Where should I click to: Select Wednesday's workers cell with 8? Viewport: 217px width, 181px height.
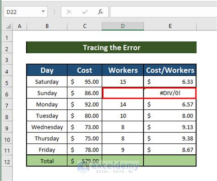123,127
